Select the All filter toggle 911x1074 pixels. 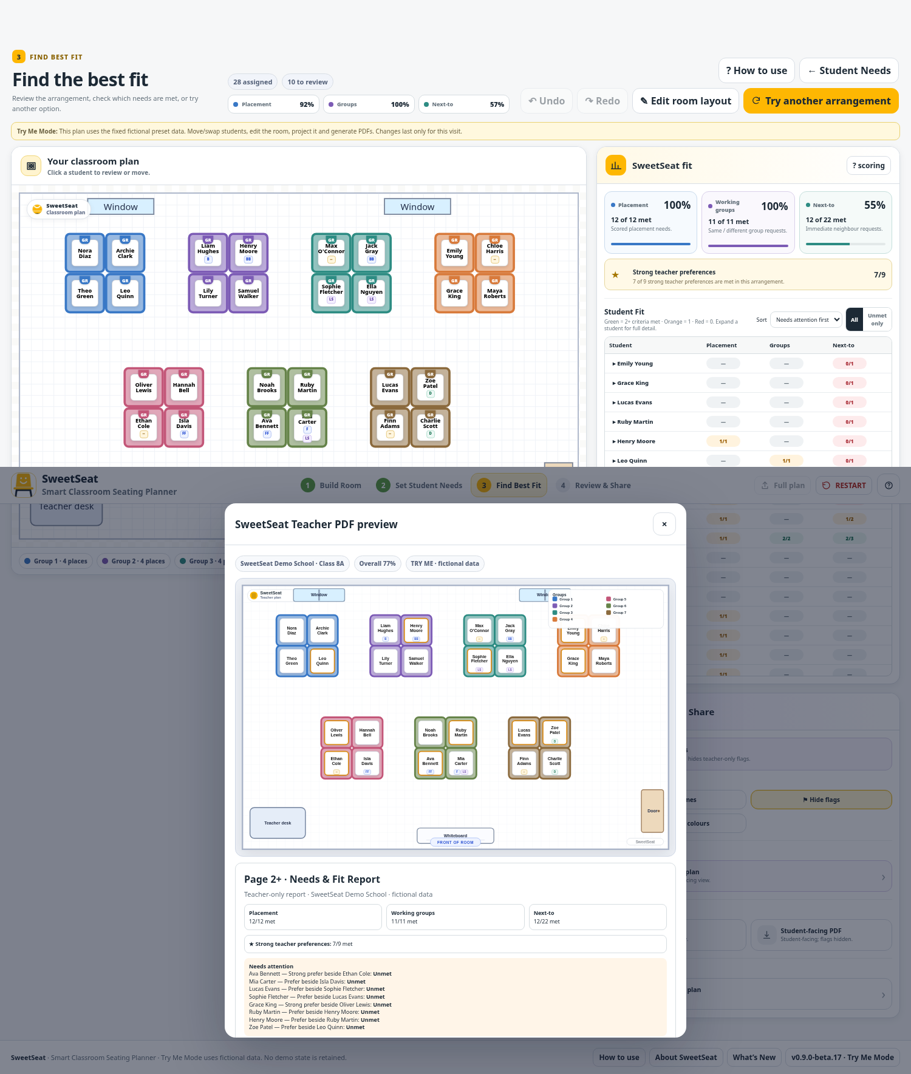pyautogui.click(x=855, y=319)
